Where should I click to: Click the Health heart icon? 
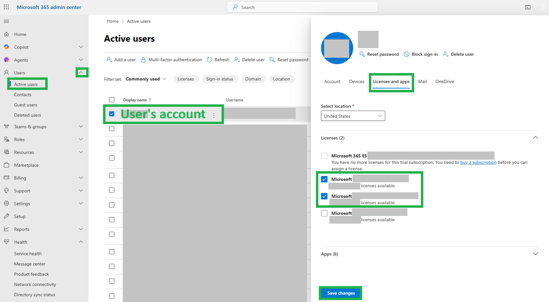pyautogui.click(x=6, y=242)
